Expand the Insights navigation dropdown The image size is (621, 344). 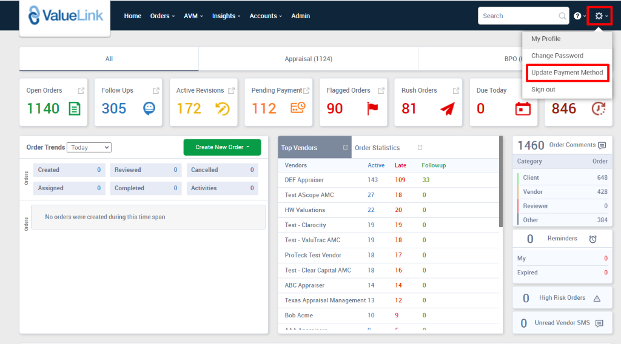pyautogui.click(x=226, y=16)
